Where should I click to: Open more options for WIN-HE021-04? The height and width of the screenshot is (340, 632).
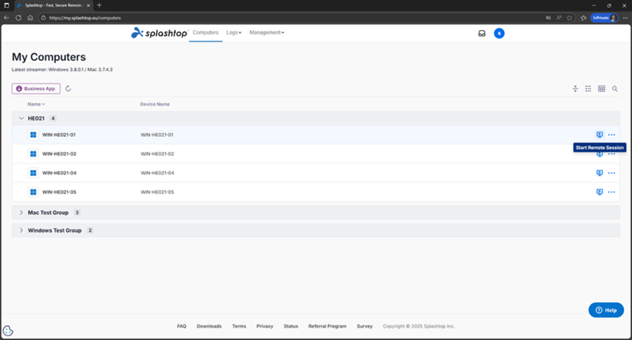[611, 173]
